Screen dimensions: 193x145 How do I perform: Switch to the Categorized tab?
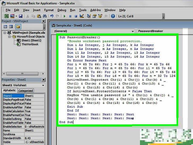pyautogui.click(x=26, y=91)
